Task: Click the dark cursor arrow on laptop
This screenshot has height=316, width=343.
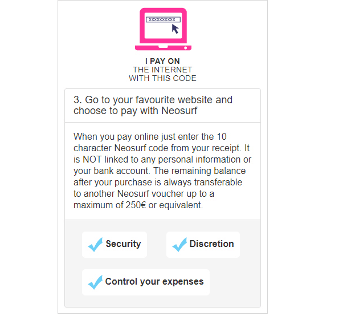Action: [x=175, y=29]
